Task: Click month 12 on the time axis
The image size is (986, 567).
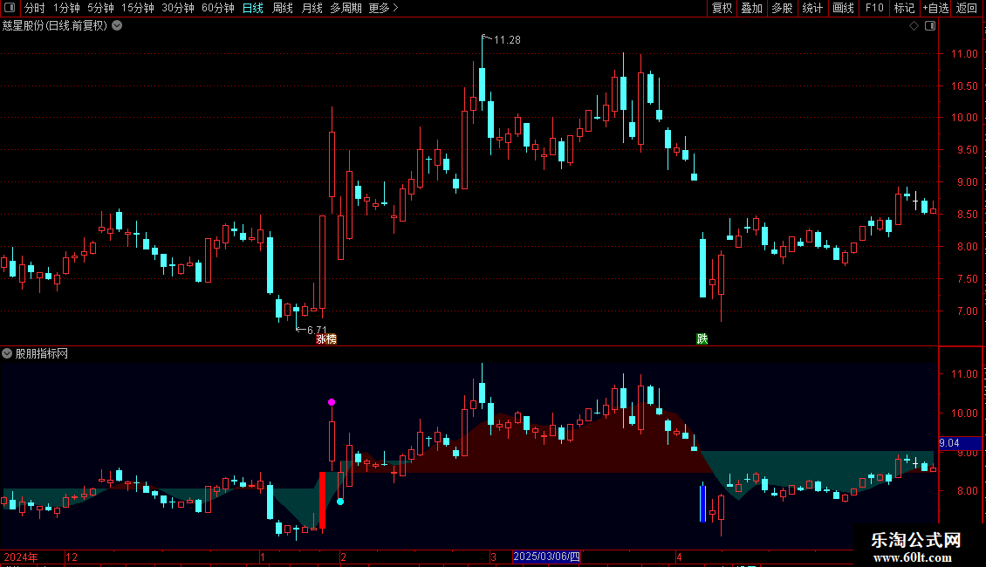Action: pyautogui.click(x=72, y=557)
